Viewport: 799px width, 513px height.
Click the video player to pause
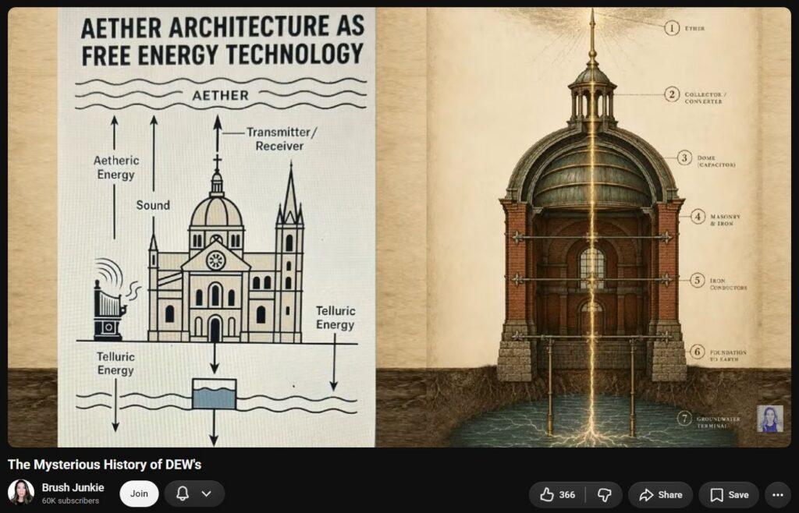(399, 227)
